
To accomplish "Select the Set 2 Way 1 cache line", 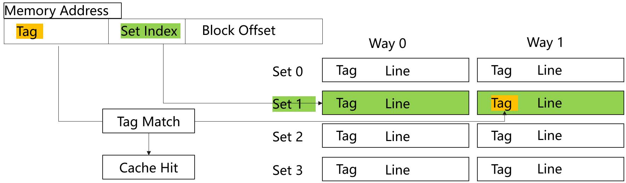I will [550, 136].
